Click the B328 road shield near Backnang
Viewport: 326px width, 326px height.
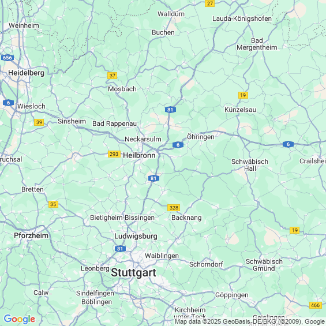click(174, 208)
